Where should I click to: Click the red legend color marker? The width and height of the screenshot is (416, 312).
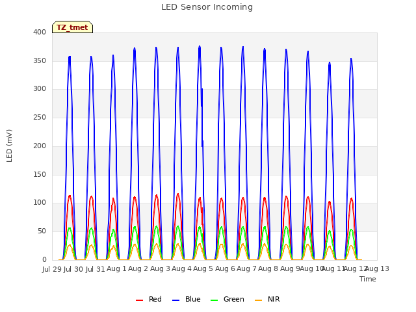point(139,300)
